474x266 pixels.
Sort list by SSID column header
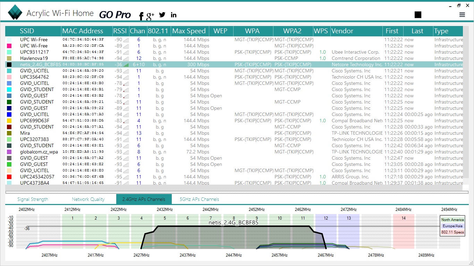[x=27, y=31]
